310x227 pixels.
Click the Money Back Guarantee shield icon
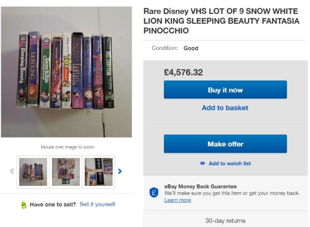tap(154, 193)
